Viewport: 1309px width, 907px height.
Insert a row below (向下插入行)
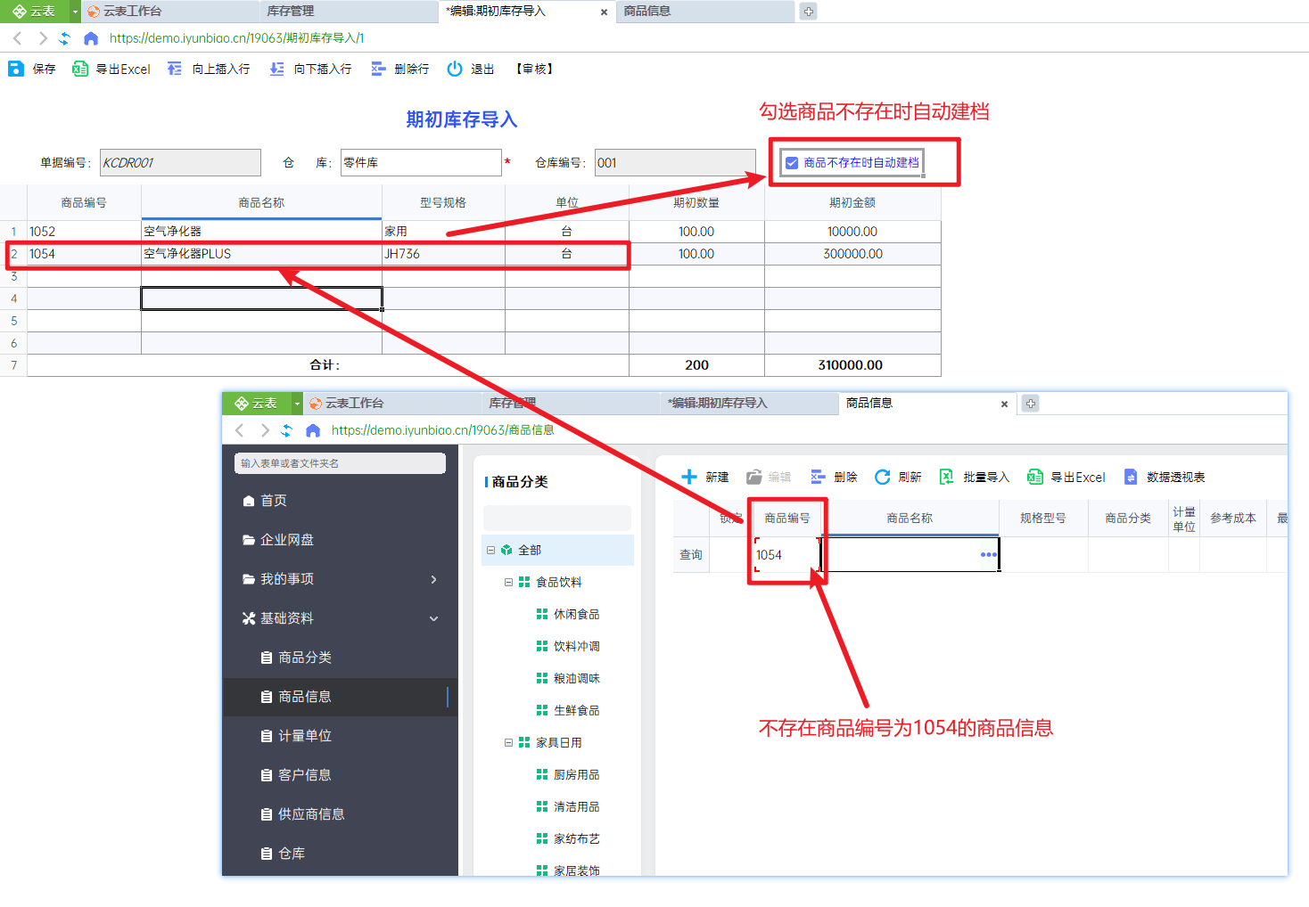(x=310, y=69)
